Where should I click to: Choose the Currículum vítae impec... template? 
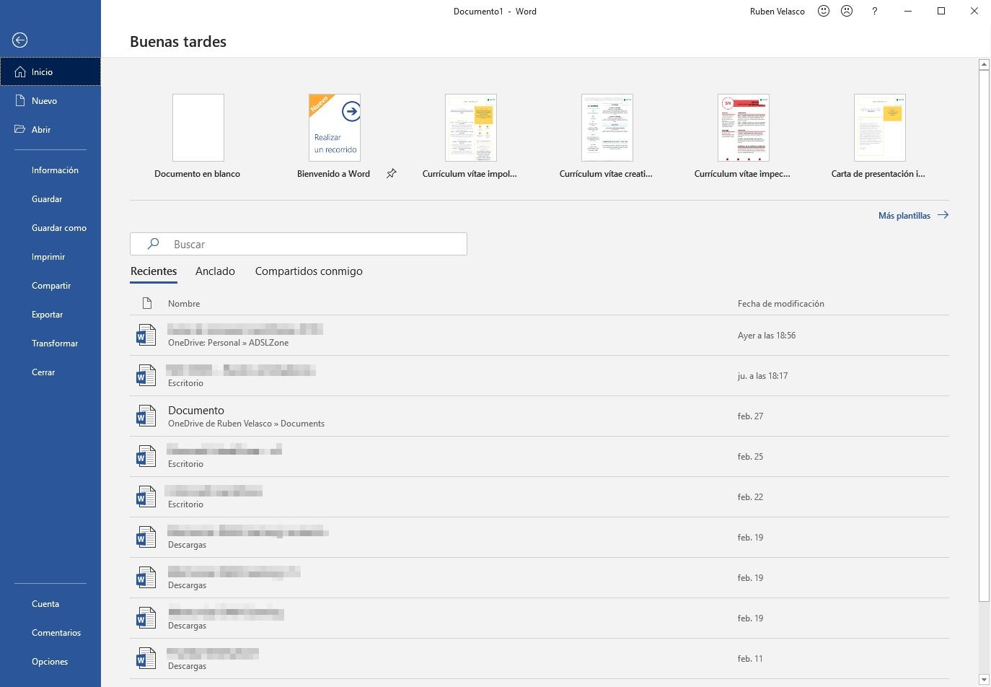pos(743,136)
